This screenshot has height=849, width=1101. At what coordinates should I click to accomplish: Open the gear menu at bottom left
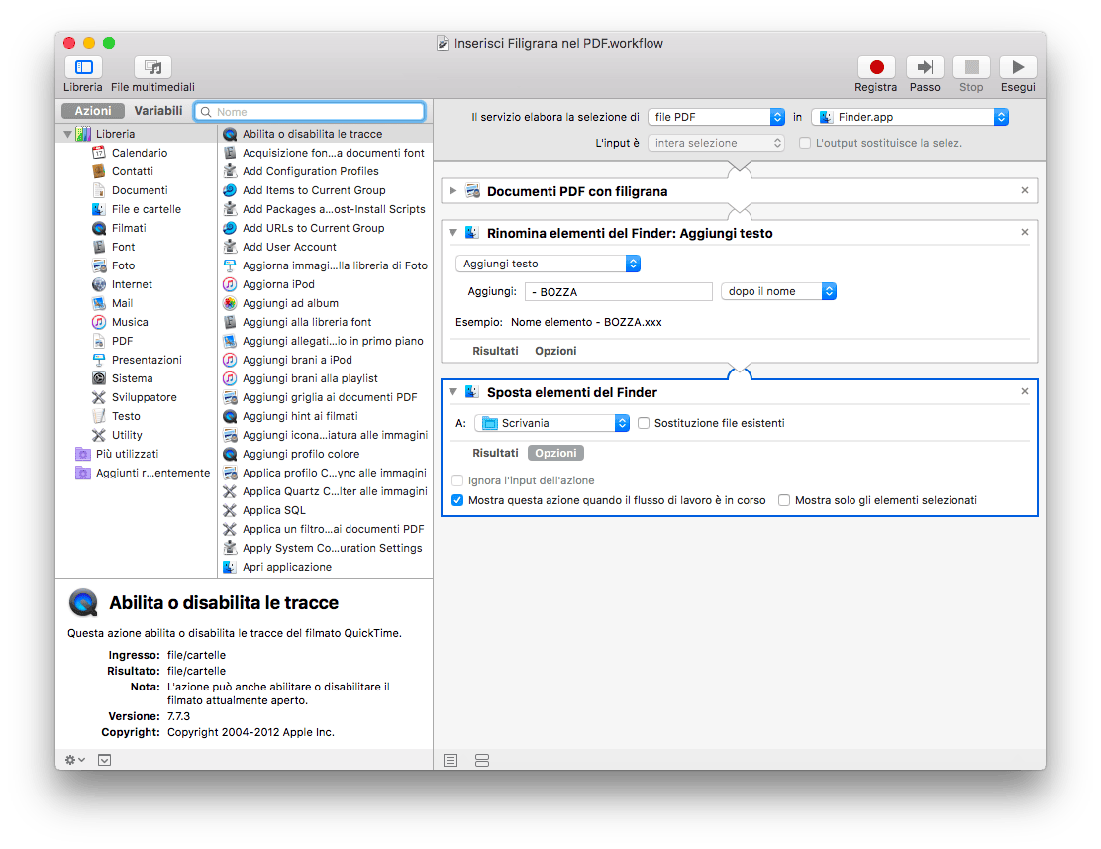pos(74,760)
